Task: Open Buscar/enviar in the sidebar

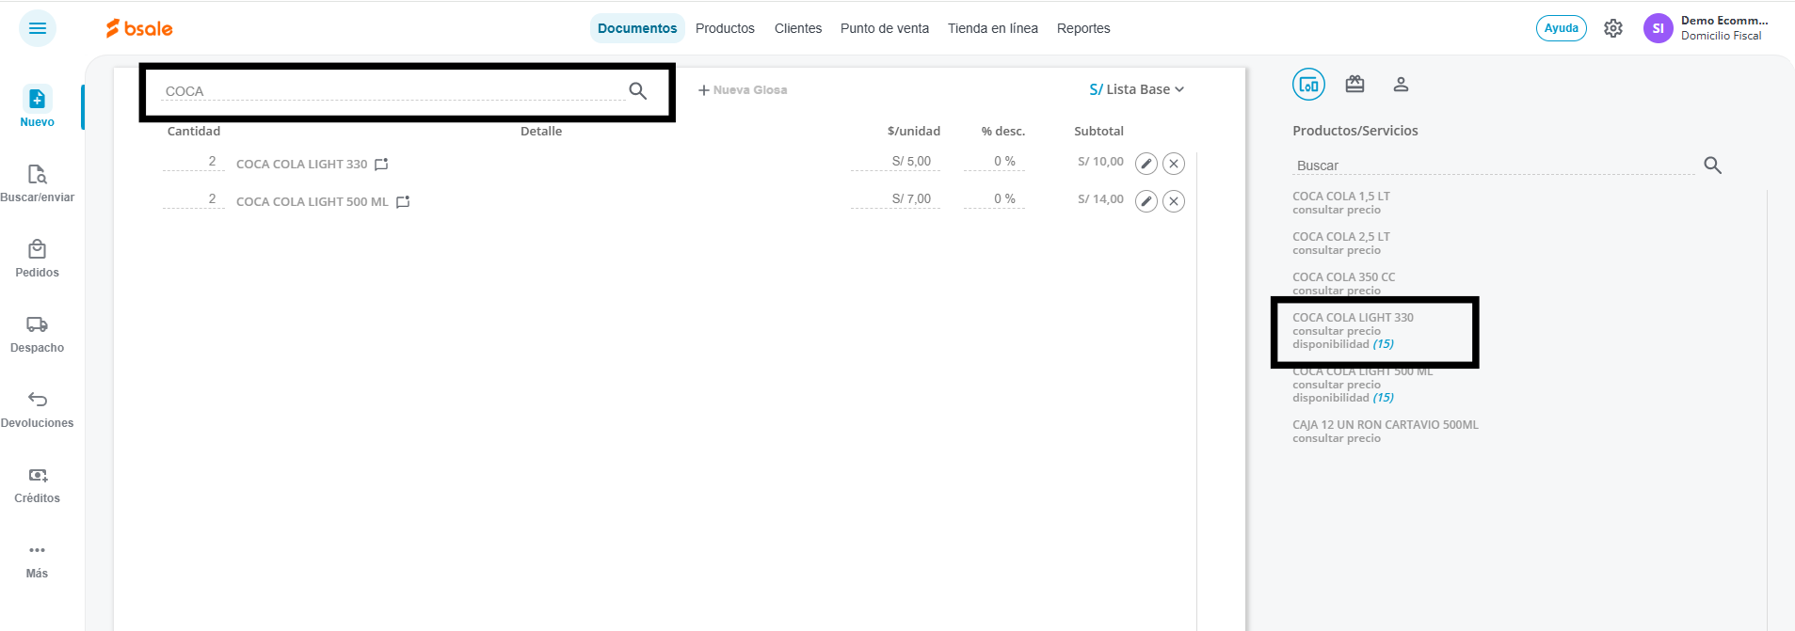Action: click(x=37, y=182)
